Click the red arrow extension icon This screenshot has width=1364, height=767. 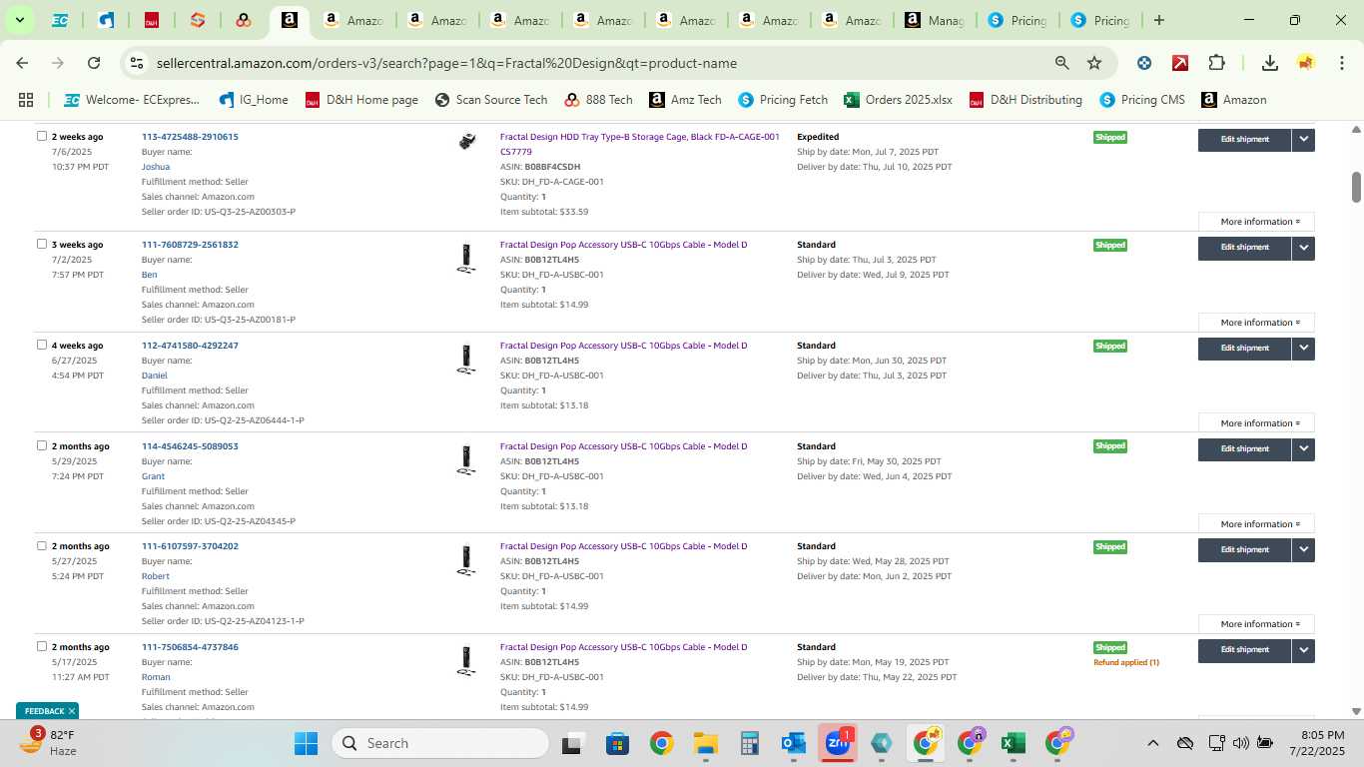click(x=1180, y=63)
